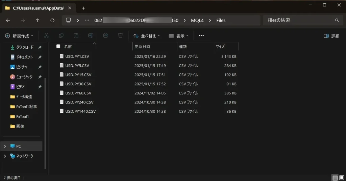Expand the ネットワーク tree node chevron

pyautogui.click(x=5, y=156)
